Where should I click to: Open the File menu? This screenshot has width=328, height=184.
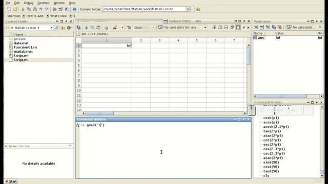tap(8, 3)
